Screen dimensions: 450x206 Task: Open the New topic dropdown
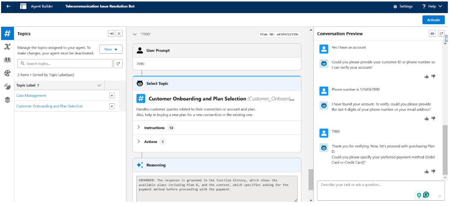pos(111,49)
